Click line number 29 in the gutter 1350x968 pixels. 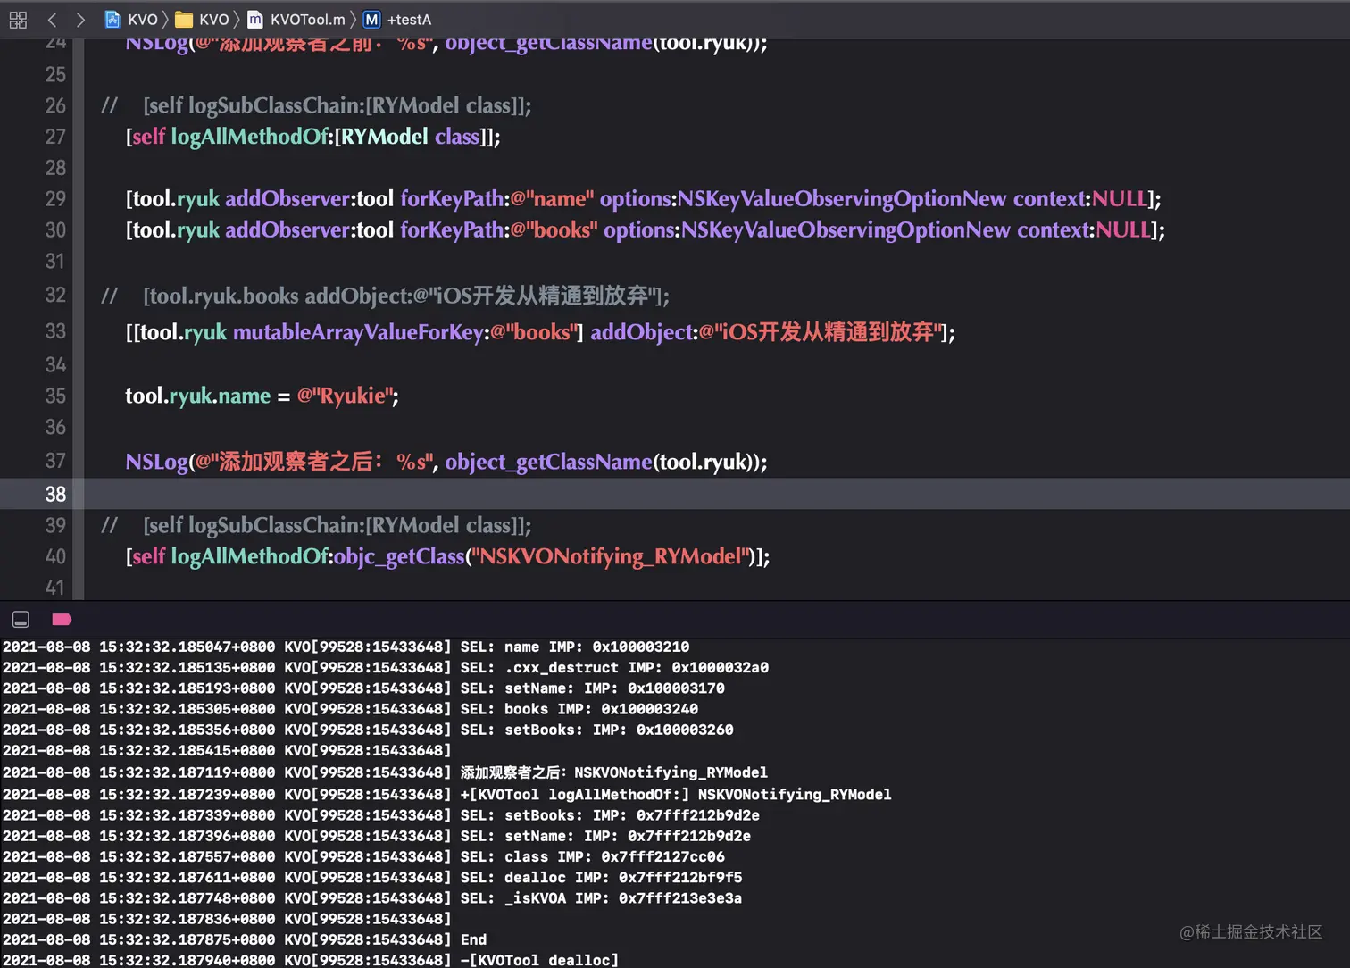tap(55, 198)
